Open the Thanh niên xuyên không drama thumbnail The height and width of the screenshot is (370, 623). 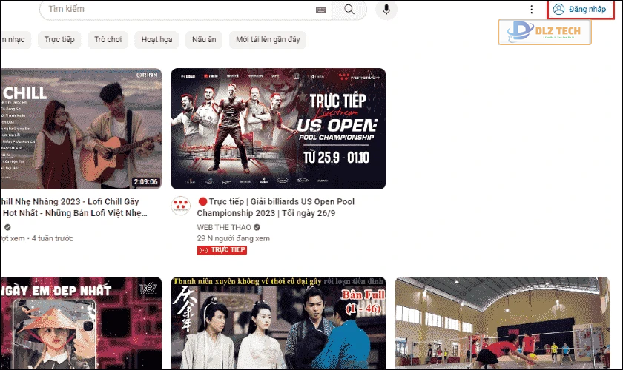(x=278, y=323)
